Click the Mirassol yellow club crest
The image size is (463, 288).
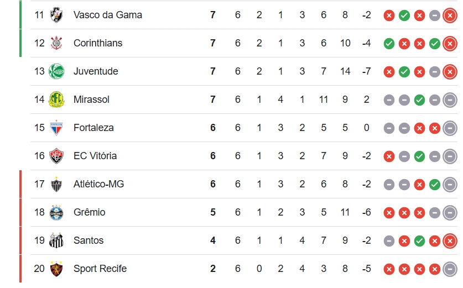pos(56,100)
